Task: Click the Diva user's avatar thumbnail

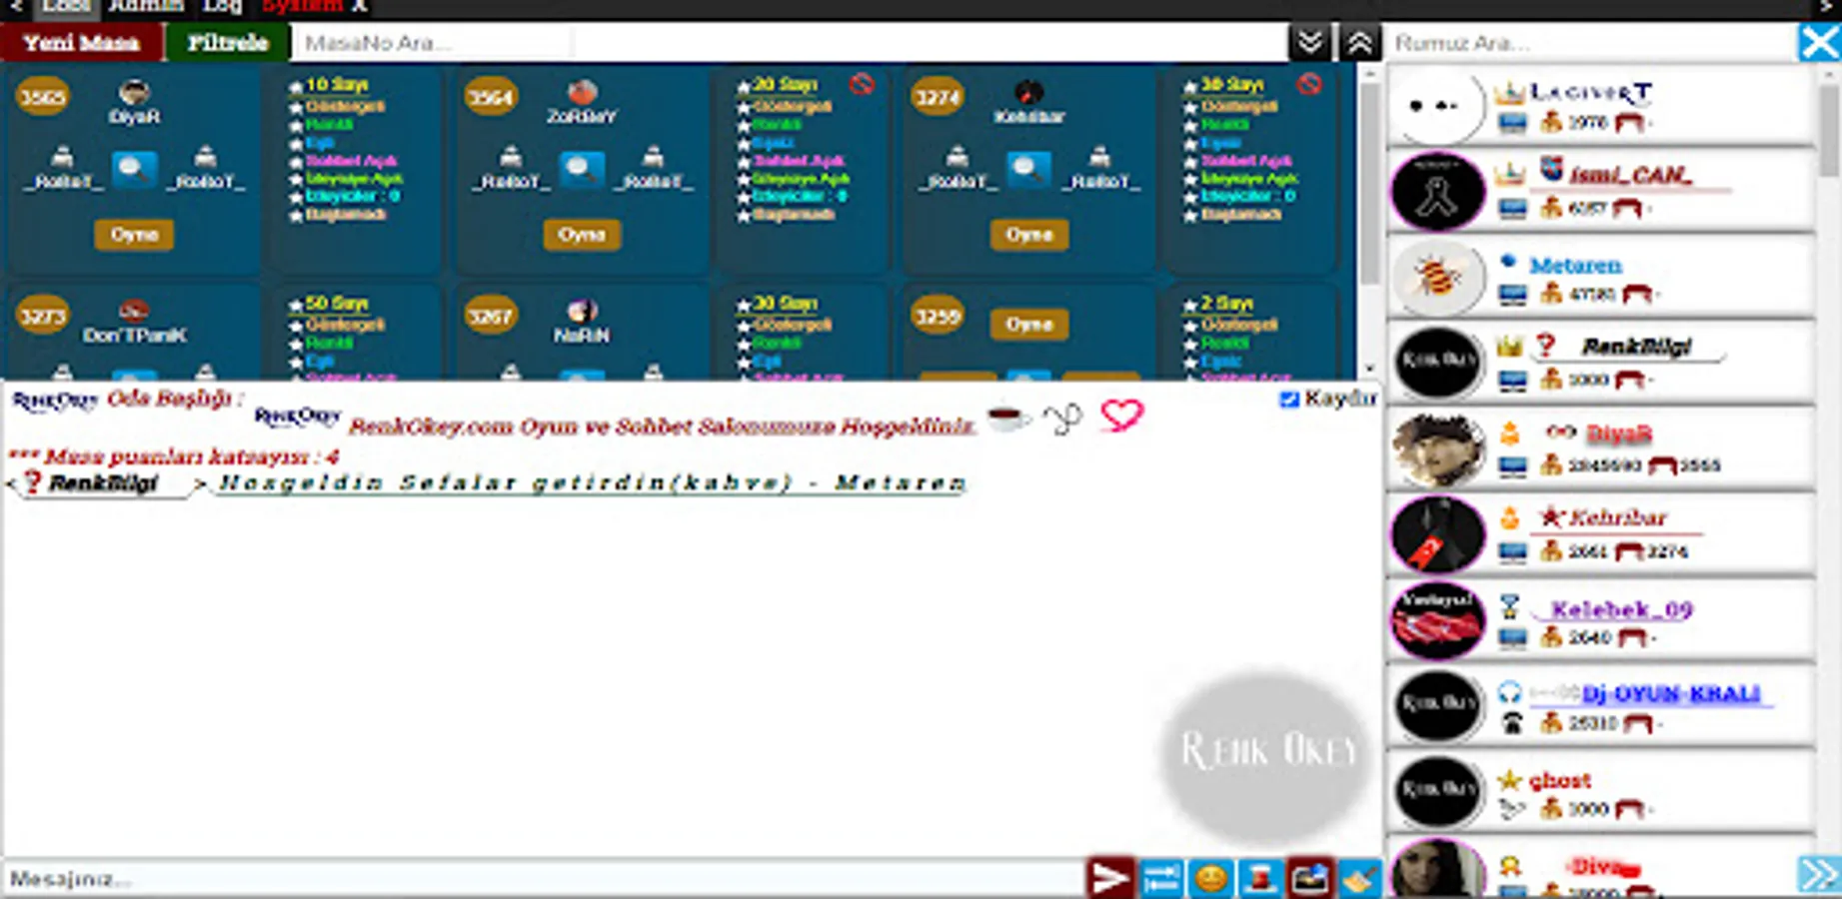Action: click(1438, 869)
